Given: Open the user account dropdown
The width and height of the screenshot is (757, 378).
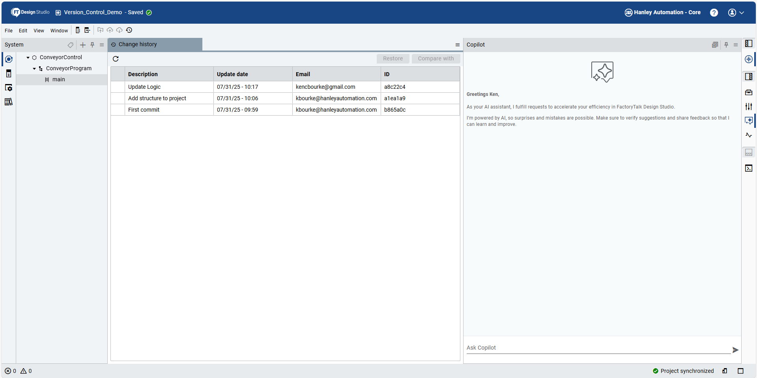Looking at the screenshot, I should 736,13.
